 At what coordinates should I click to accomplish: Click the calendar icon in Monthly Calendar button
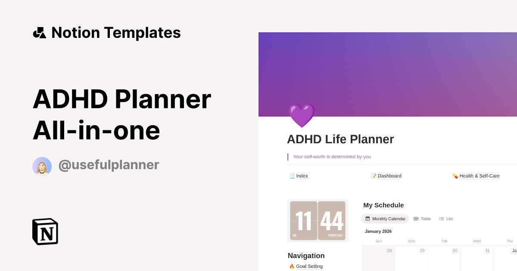pyautogui.click(x=367, y=219)
